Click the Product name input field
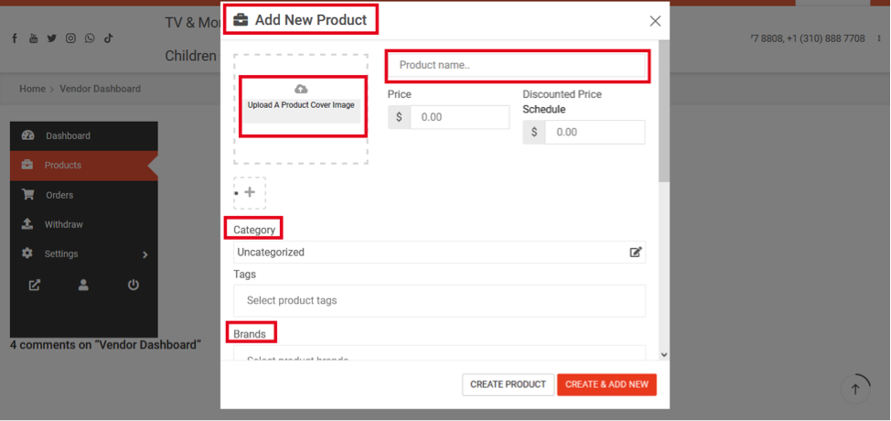This screenshot has width=891, height=421. pyautogui.click(x=518, y=65)
